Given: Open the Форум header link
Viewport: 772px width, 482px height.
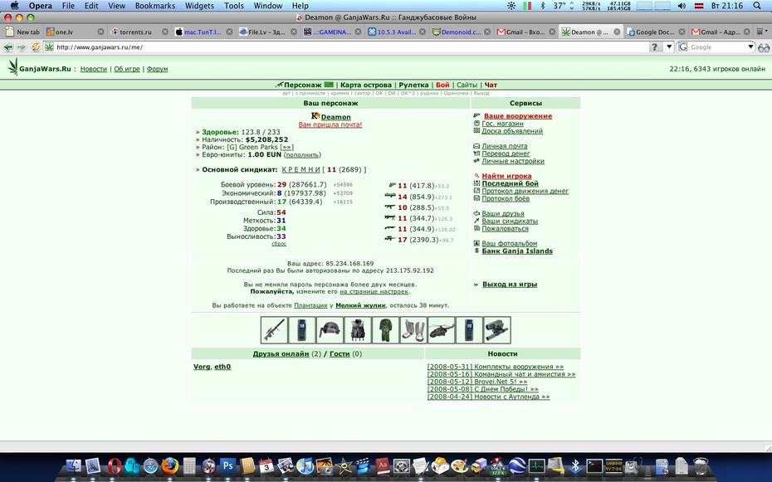Looking at the screenshot, I should tap(157, 70).
